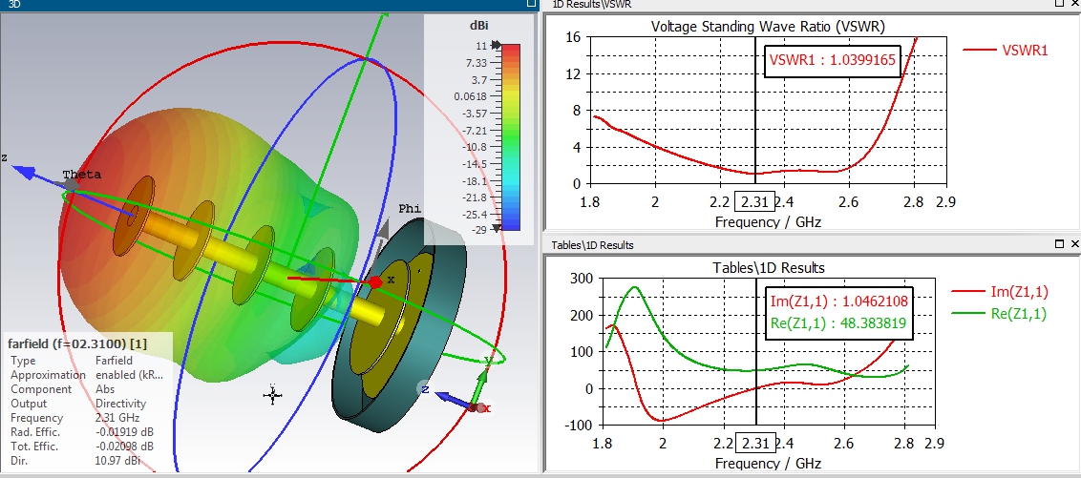Image resolution: width=1081 pixels, height=478 pixels.
Task: Maximize the 3D view window
Action: 531,4
